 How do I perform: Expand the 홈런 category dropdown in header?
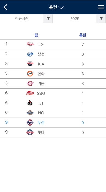[56, 7]
